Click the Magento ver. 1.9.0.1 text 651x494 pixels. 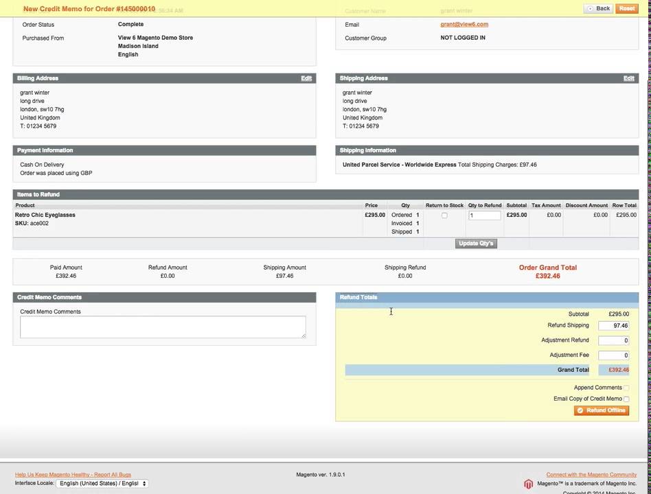click(321, 475)
